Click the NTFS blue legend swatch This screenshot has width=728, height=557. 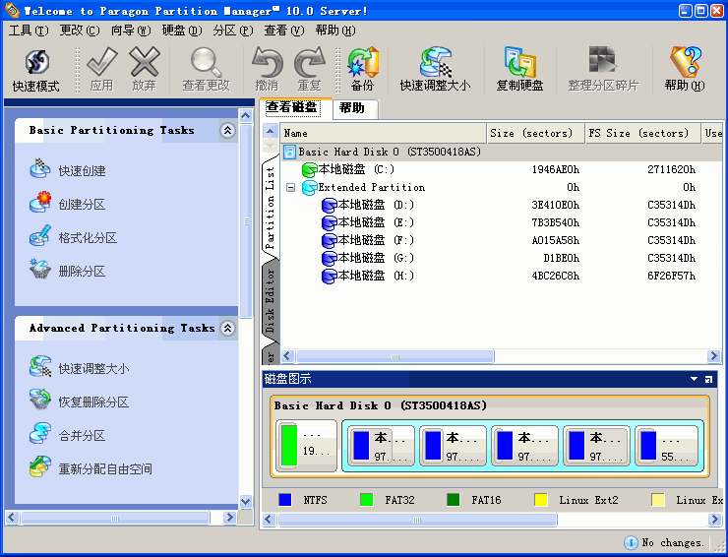tap(285, 500)
